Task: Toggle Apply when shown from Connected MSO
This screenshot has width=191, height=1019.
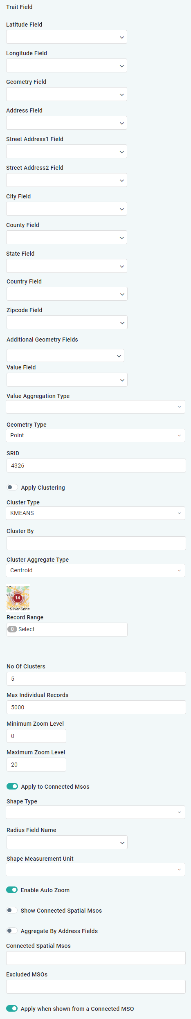Action: pos(12,1008)
